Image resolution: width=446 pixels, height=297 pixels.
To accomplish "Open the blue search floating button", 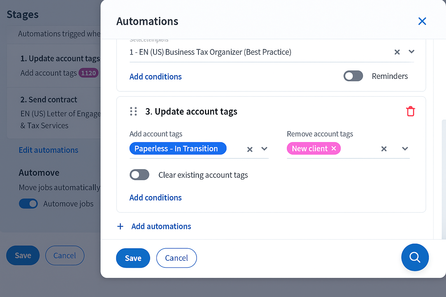I will click(x=415, y=257).
